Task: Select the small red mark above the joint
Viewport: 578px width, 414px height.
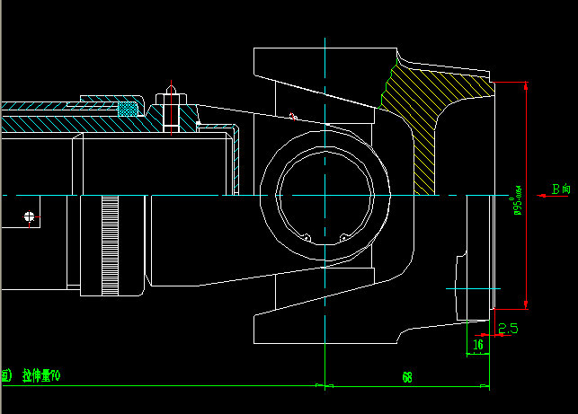Action: [x=292, y=115]
